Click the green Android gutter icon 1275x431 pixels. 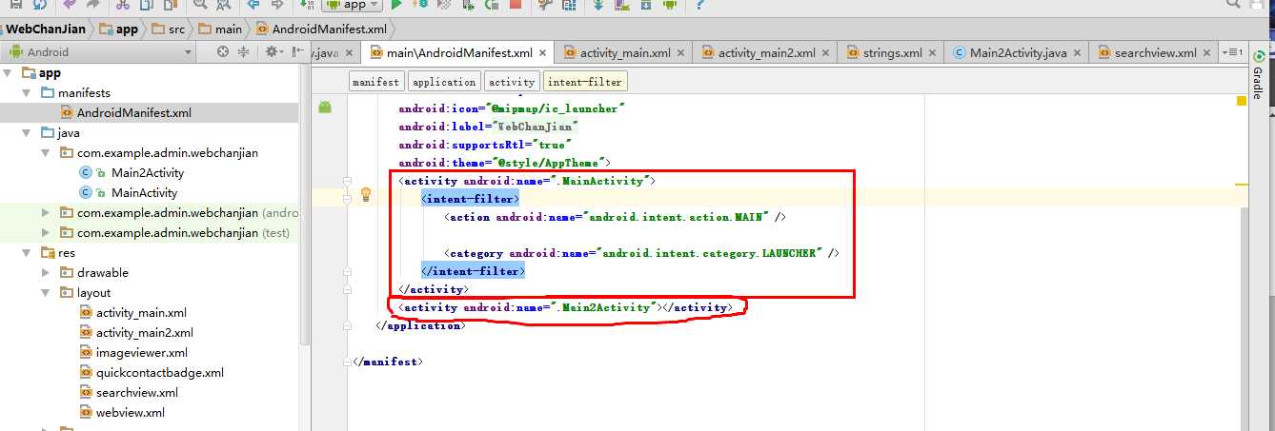pyautogui.click(x=325, y=108)
